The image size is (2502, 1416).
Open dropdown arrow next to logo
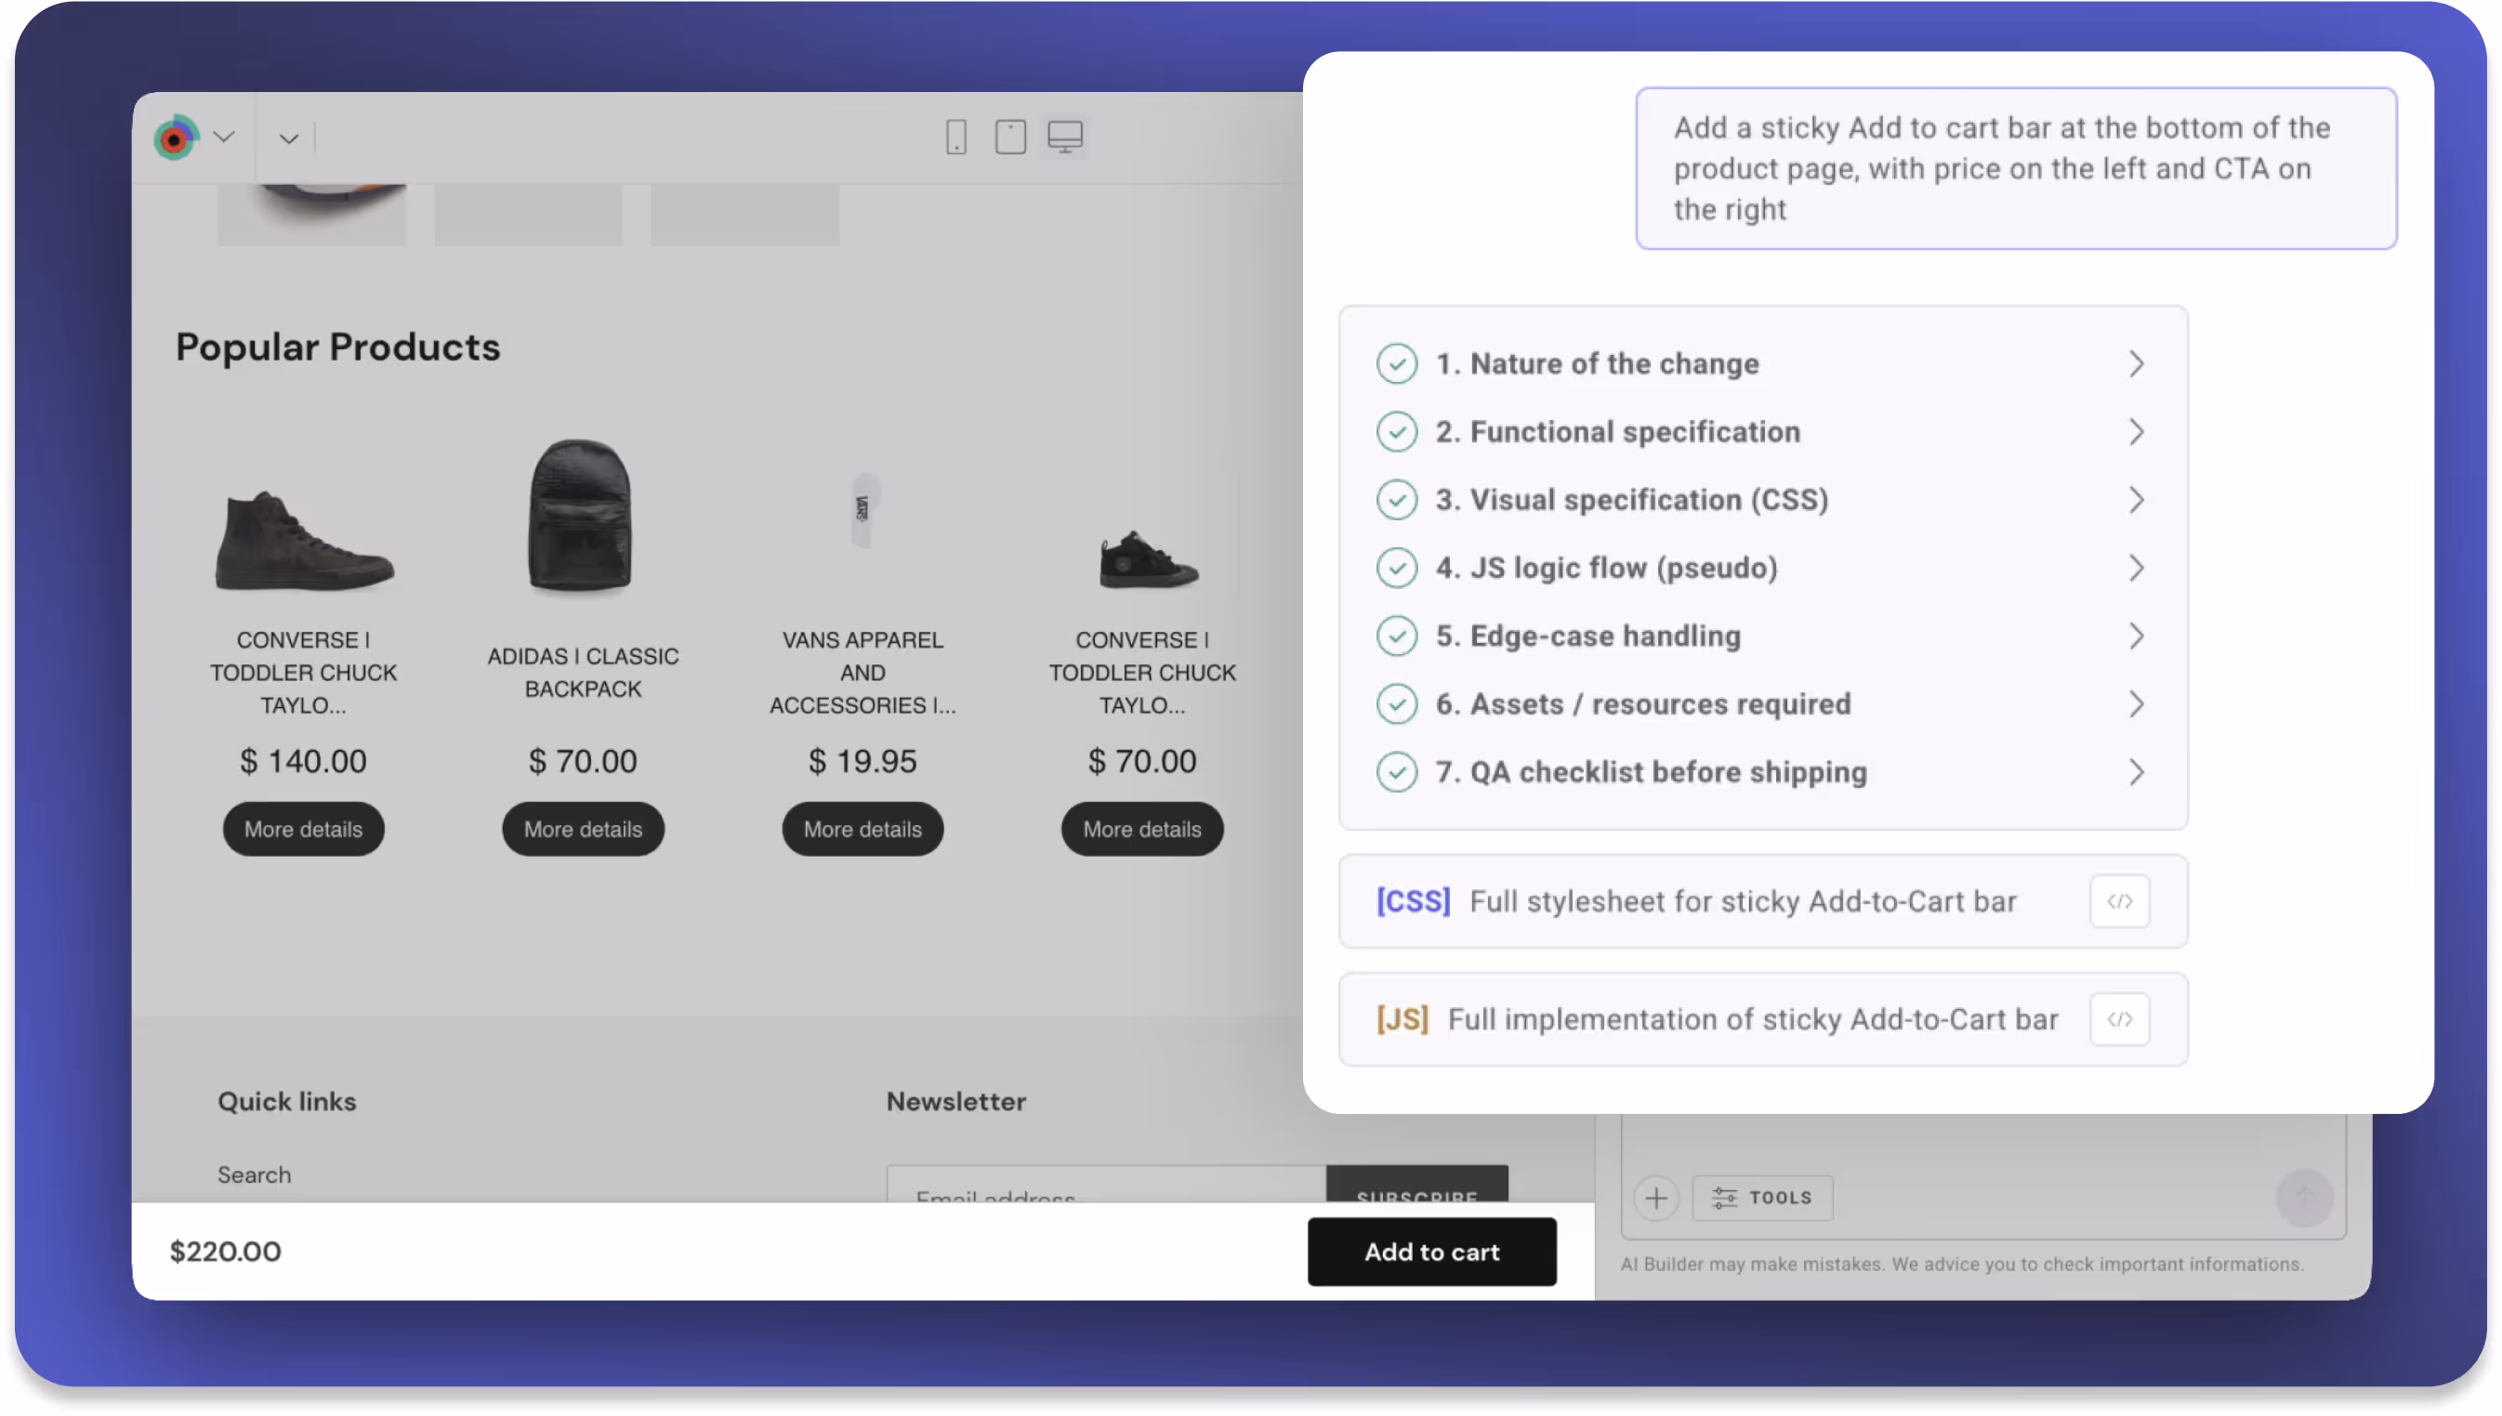click(224, 138)
